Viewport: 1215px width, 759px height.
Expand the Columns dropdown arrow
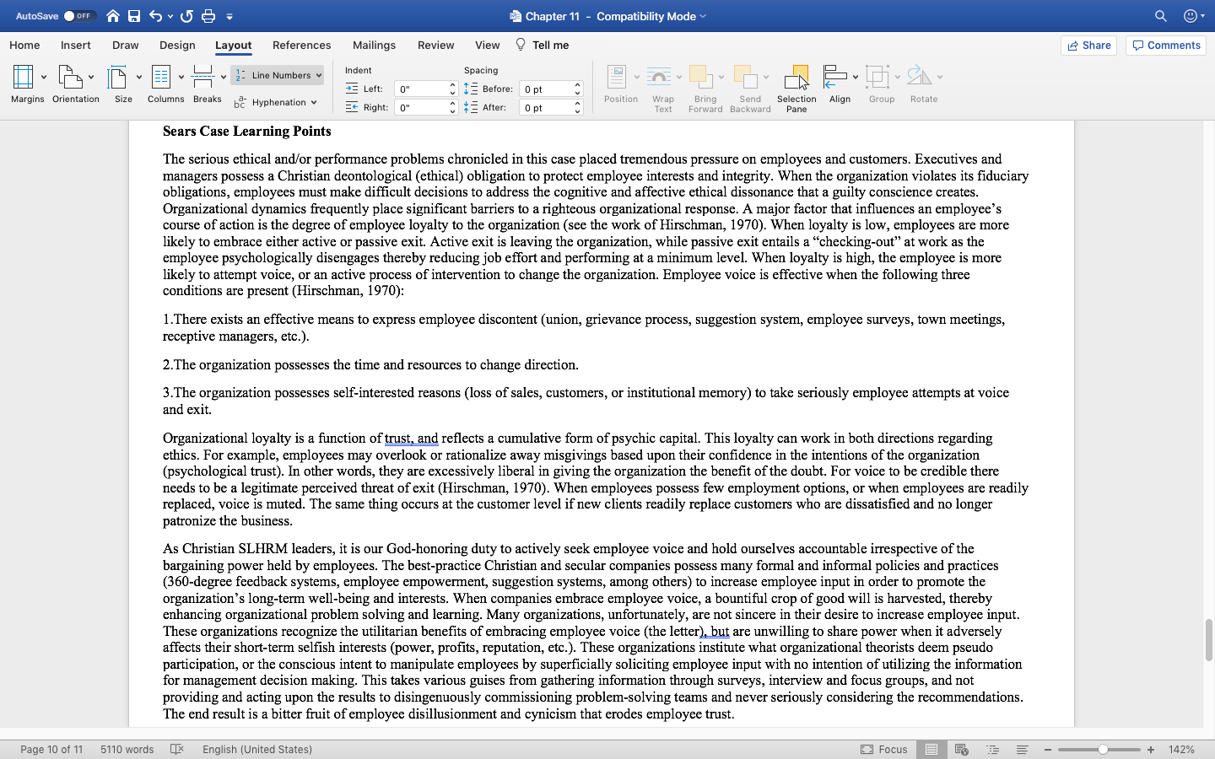pos(181,77)
